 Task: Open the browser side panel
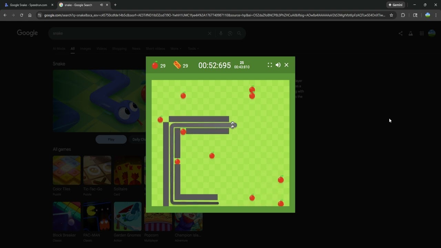415,15
